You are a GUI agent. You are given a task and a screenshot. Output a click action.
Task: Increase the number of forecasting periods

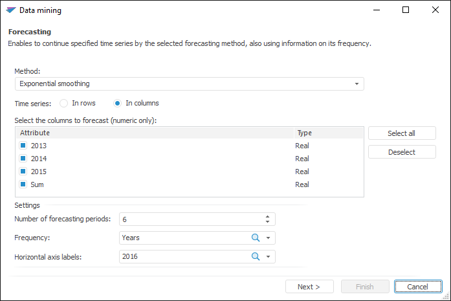pos(268,216)
